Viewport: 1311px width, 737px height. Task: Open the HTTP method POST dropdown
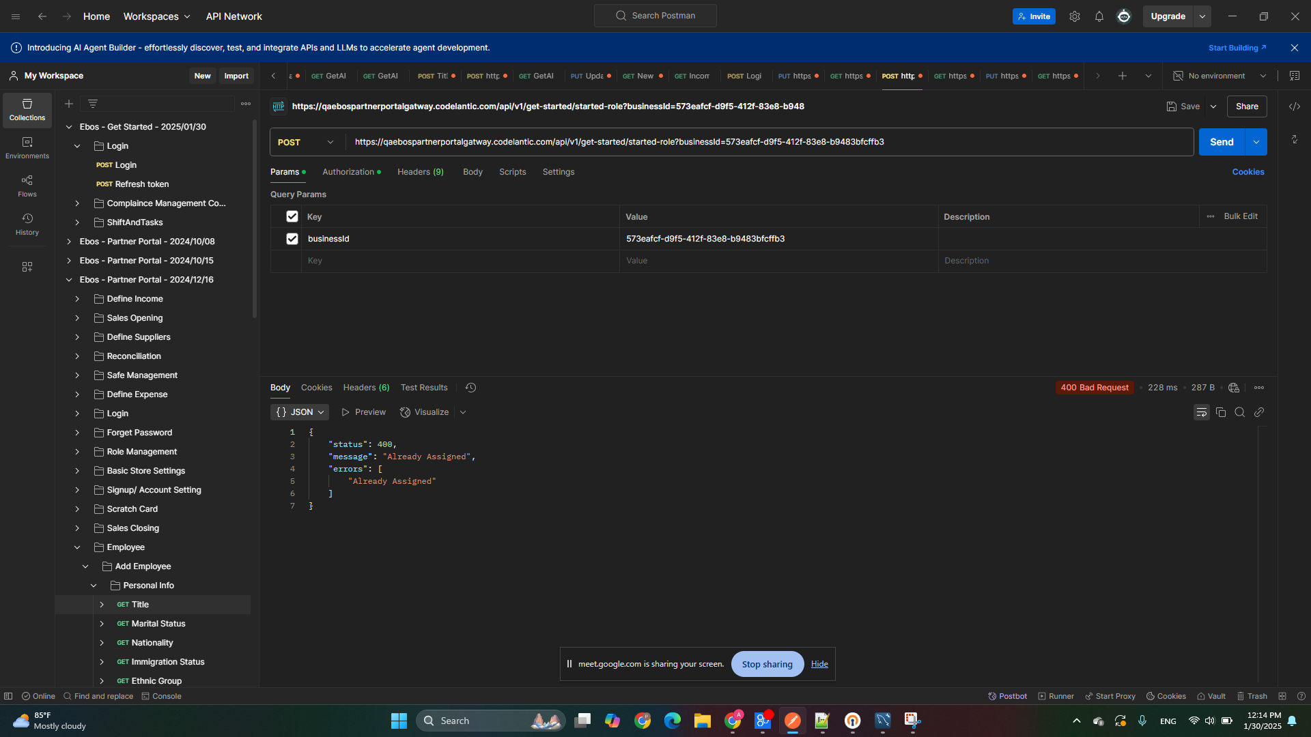point(307,142)
